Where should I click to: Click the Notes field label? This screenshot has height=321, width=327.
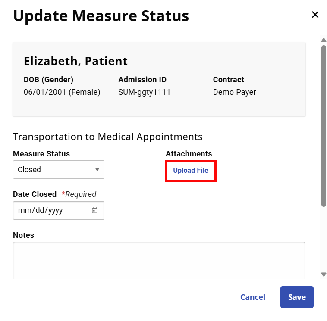tap(23, 235)
